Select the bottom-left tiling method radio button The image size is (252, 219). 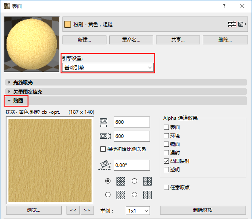108,195
